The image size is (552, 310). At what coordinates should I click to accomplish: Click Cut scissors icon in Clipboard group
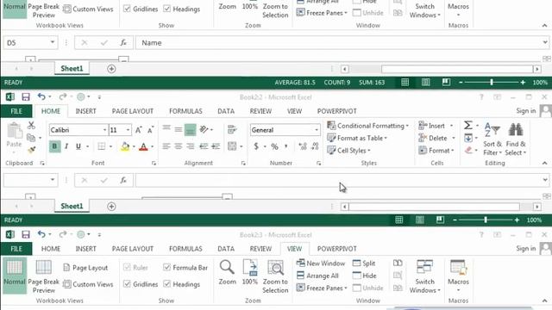[31, 125]
